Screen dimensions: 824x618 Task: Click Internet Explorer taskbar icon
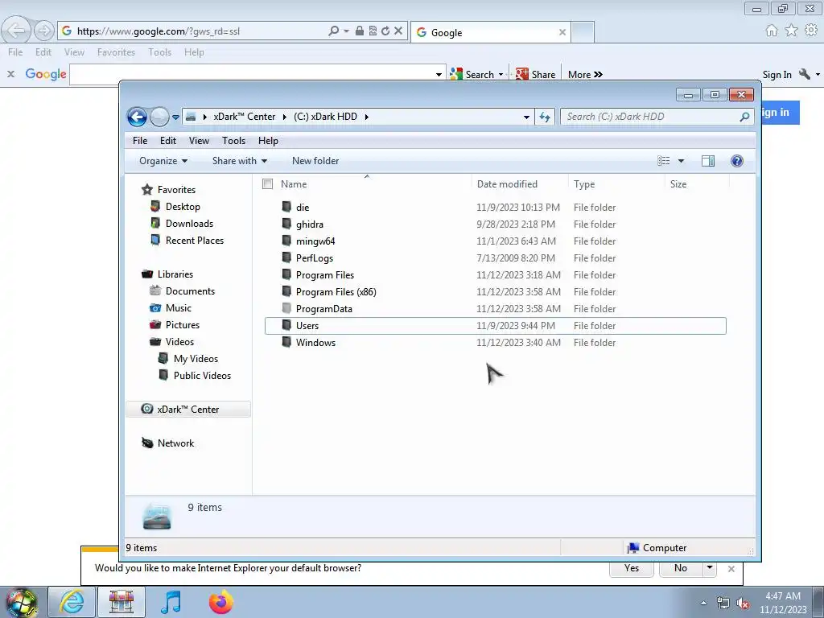[x=72, y=602]
